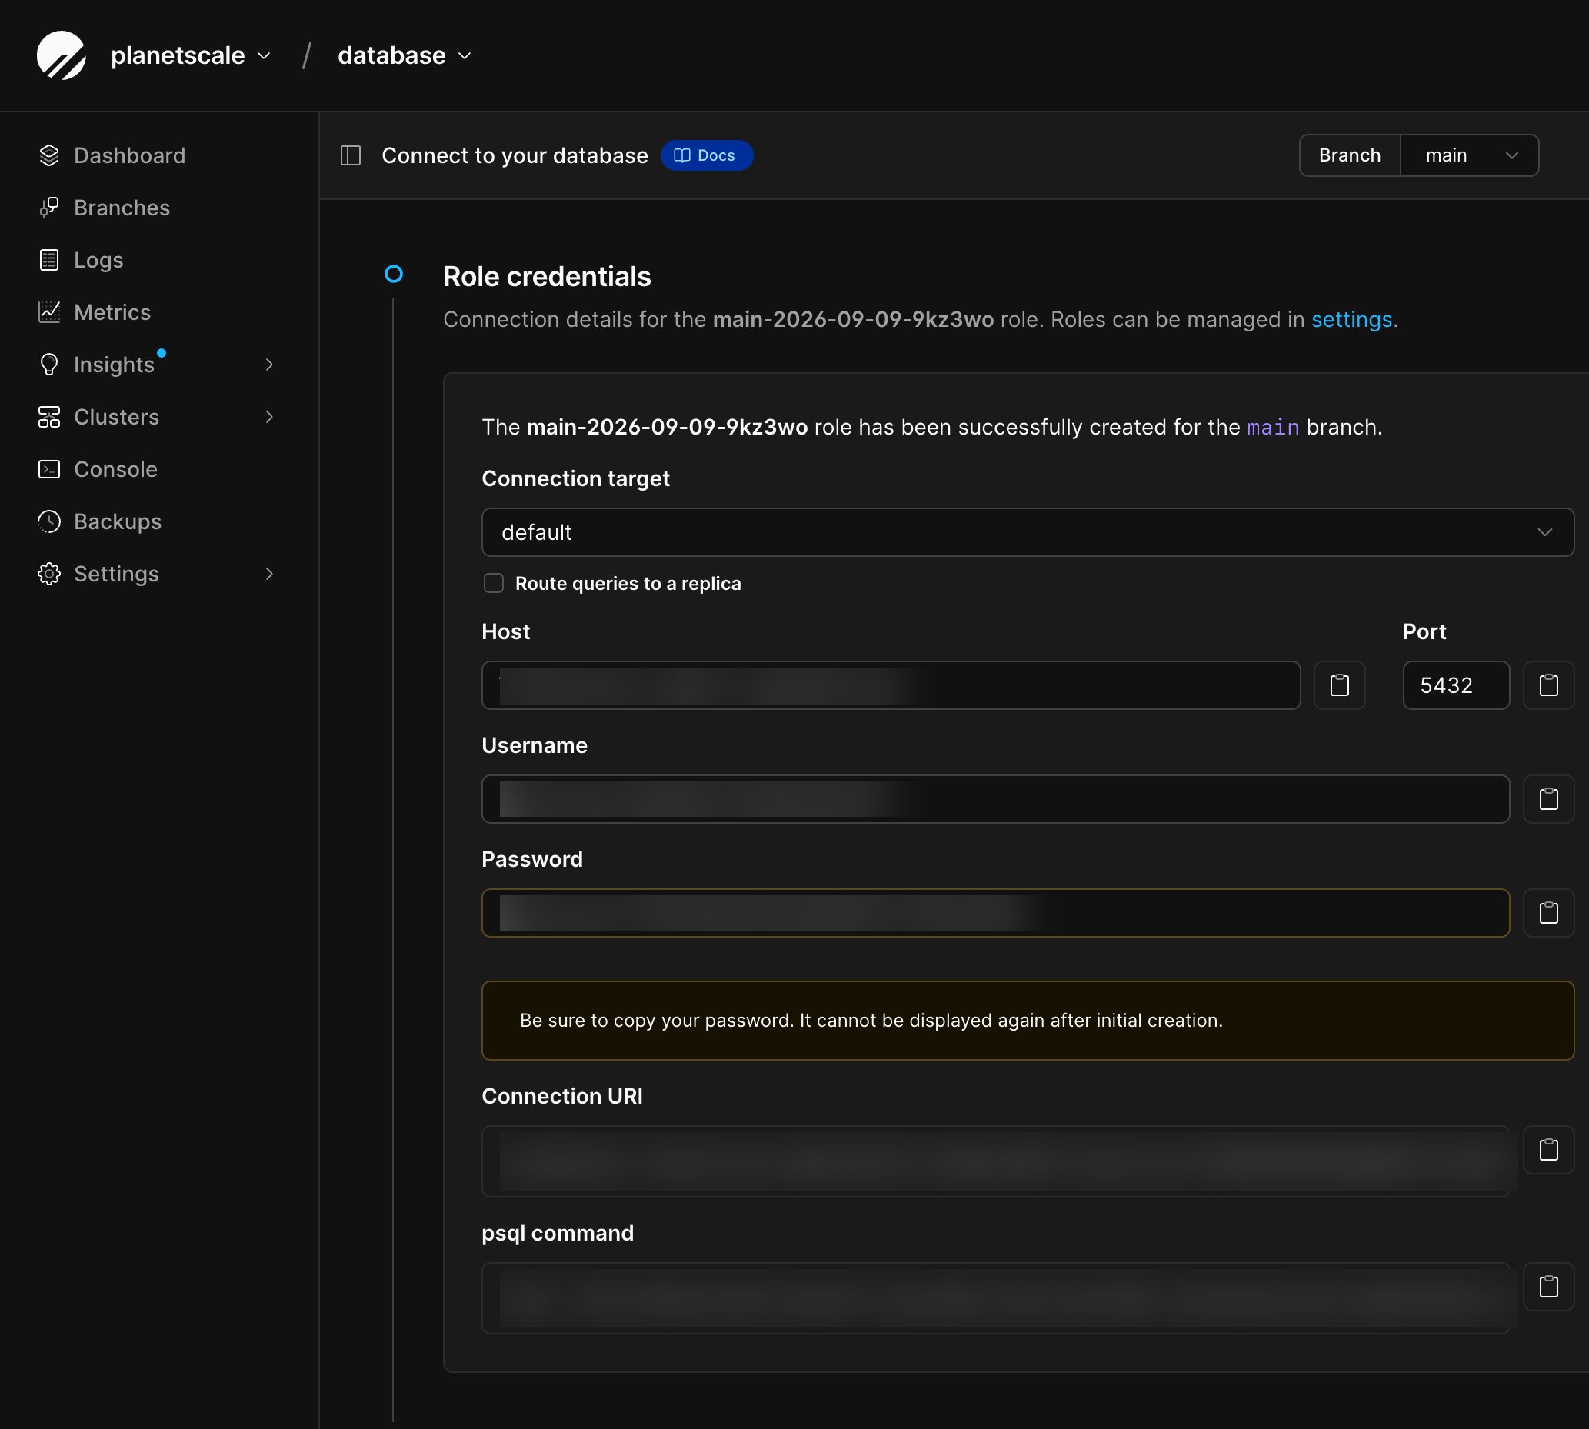
Task: Copy the Username value
Action: [1548, 799]
